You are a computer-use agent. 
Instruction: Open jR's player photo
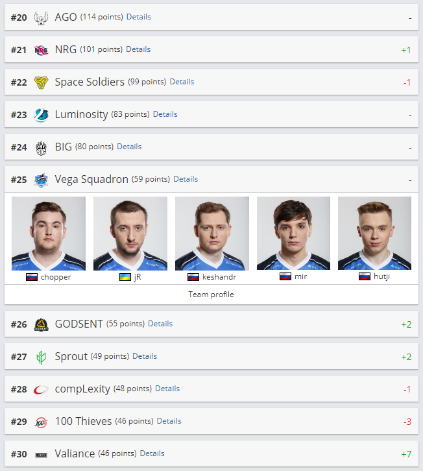coord(130,234)
